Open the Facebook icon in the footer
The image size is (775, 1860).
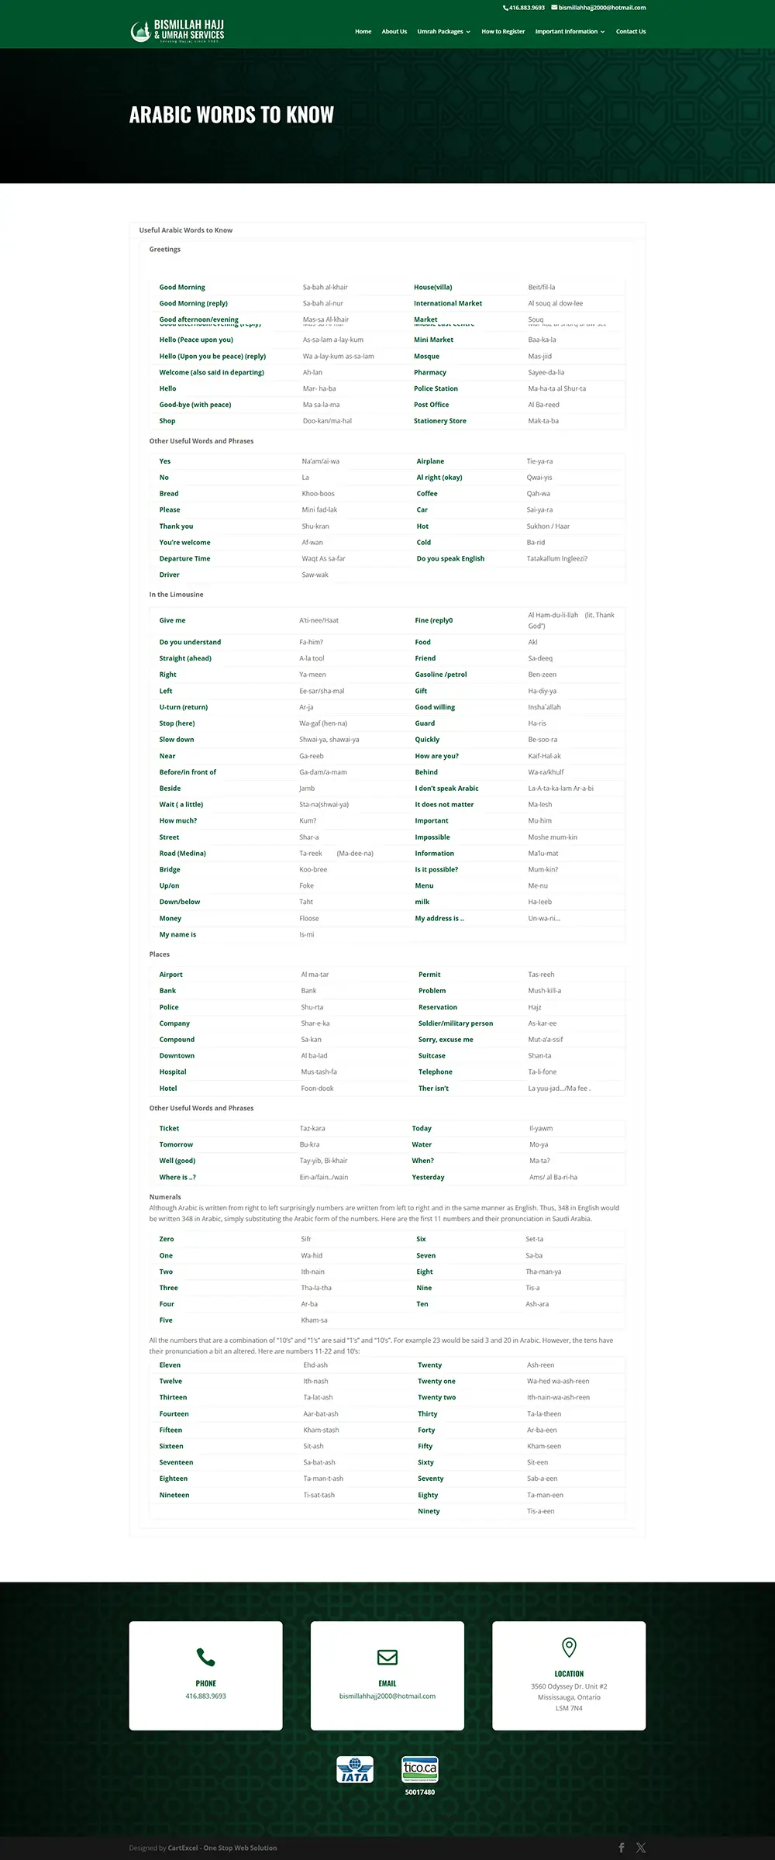622,1848
